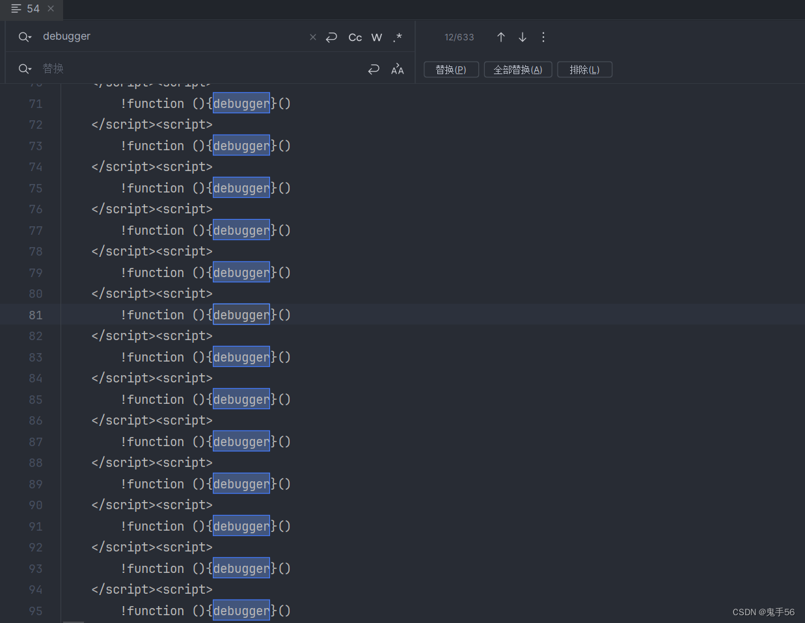Focus the debugger search input field
The height and width of the screenshot is (623, 805).
click(172, 36)
